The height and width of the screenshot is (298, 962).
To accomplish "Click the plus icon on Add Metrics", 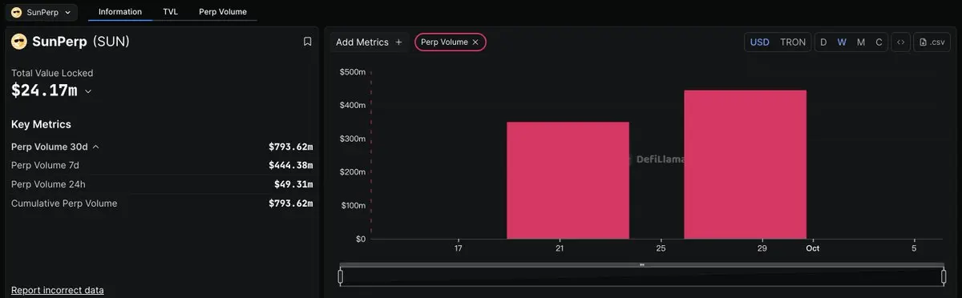I will point(398,42).
